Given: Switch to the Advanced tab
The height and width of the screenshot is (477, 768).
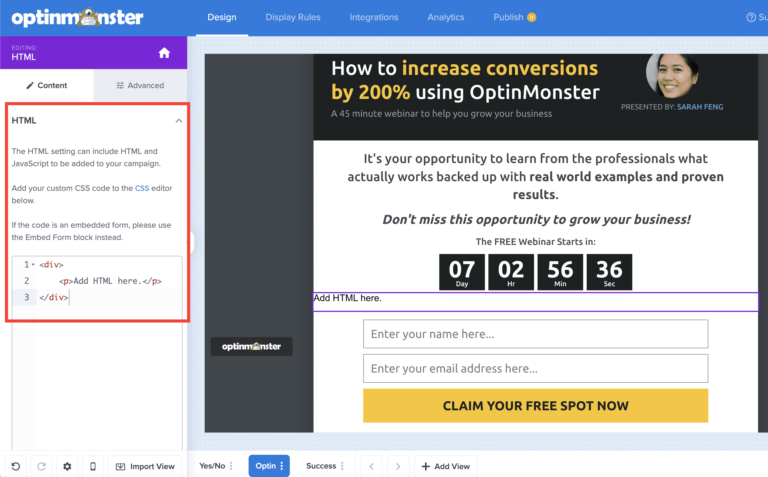Looking at the screenshot, I should 140,85.
